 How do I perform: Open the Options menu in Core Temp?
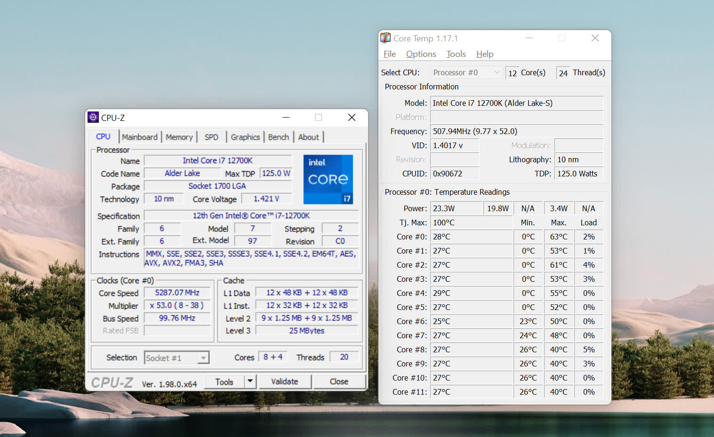[421, 54]
